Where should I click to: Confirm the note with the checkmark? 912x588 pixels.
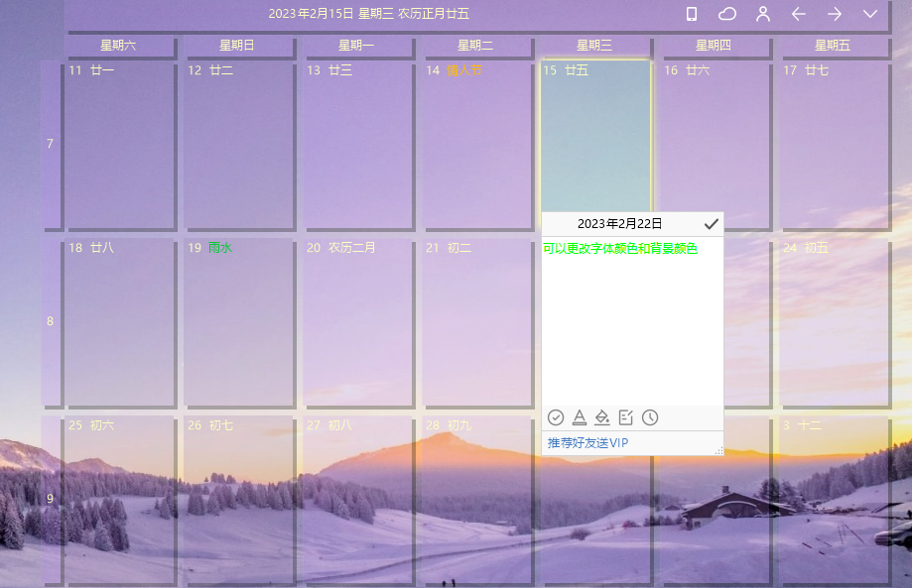pyautogui.click(x=711, y=224)
